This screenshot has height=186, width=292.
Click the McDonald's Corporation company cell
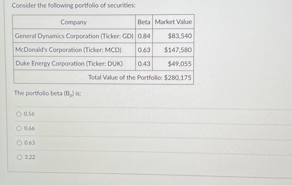68,50
